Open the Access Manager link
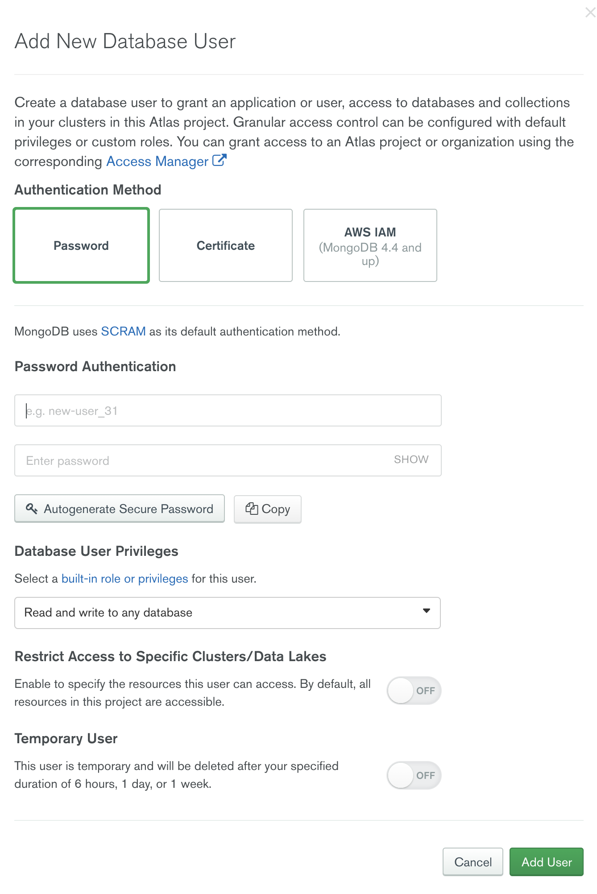The height and width of the screenshot is (894, 597). click(157, 161)
